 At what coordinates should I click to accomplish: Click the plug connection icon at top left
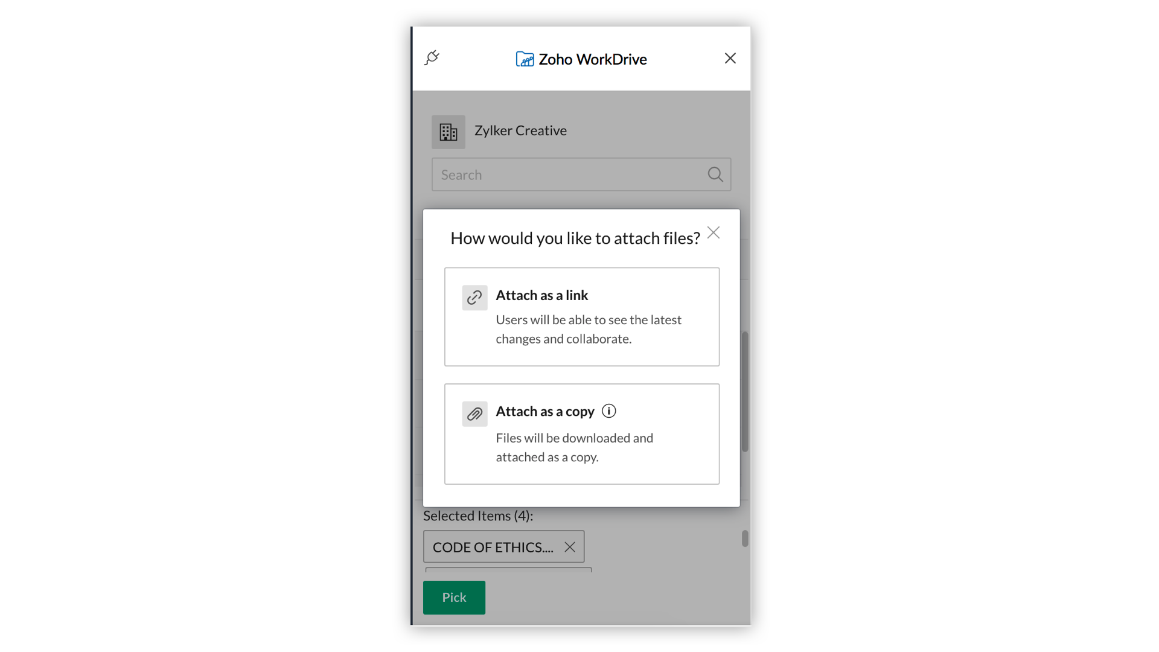(432, 58)
